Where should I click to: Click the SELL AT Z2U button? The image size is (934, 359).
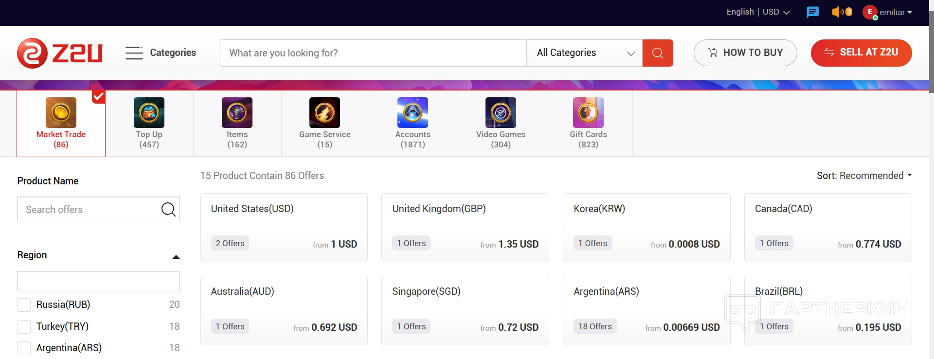[862, 53]
